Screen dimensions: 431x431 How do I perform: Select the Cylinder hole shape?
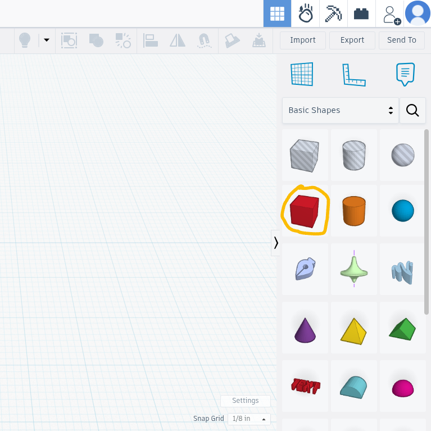[354, 155]
